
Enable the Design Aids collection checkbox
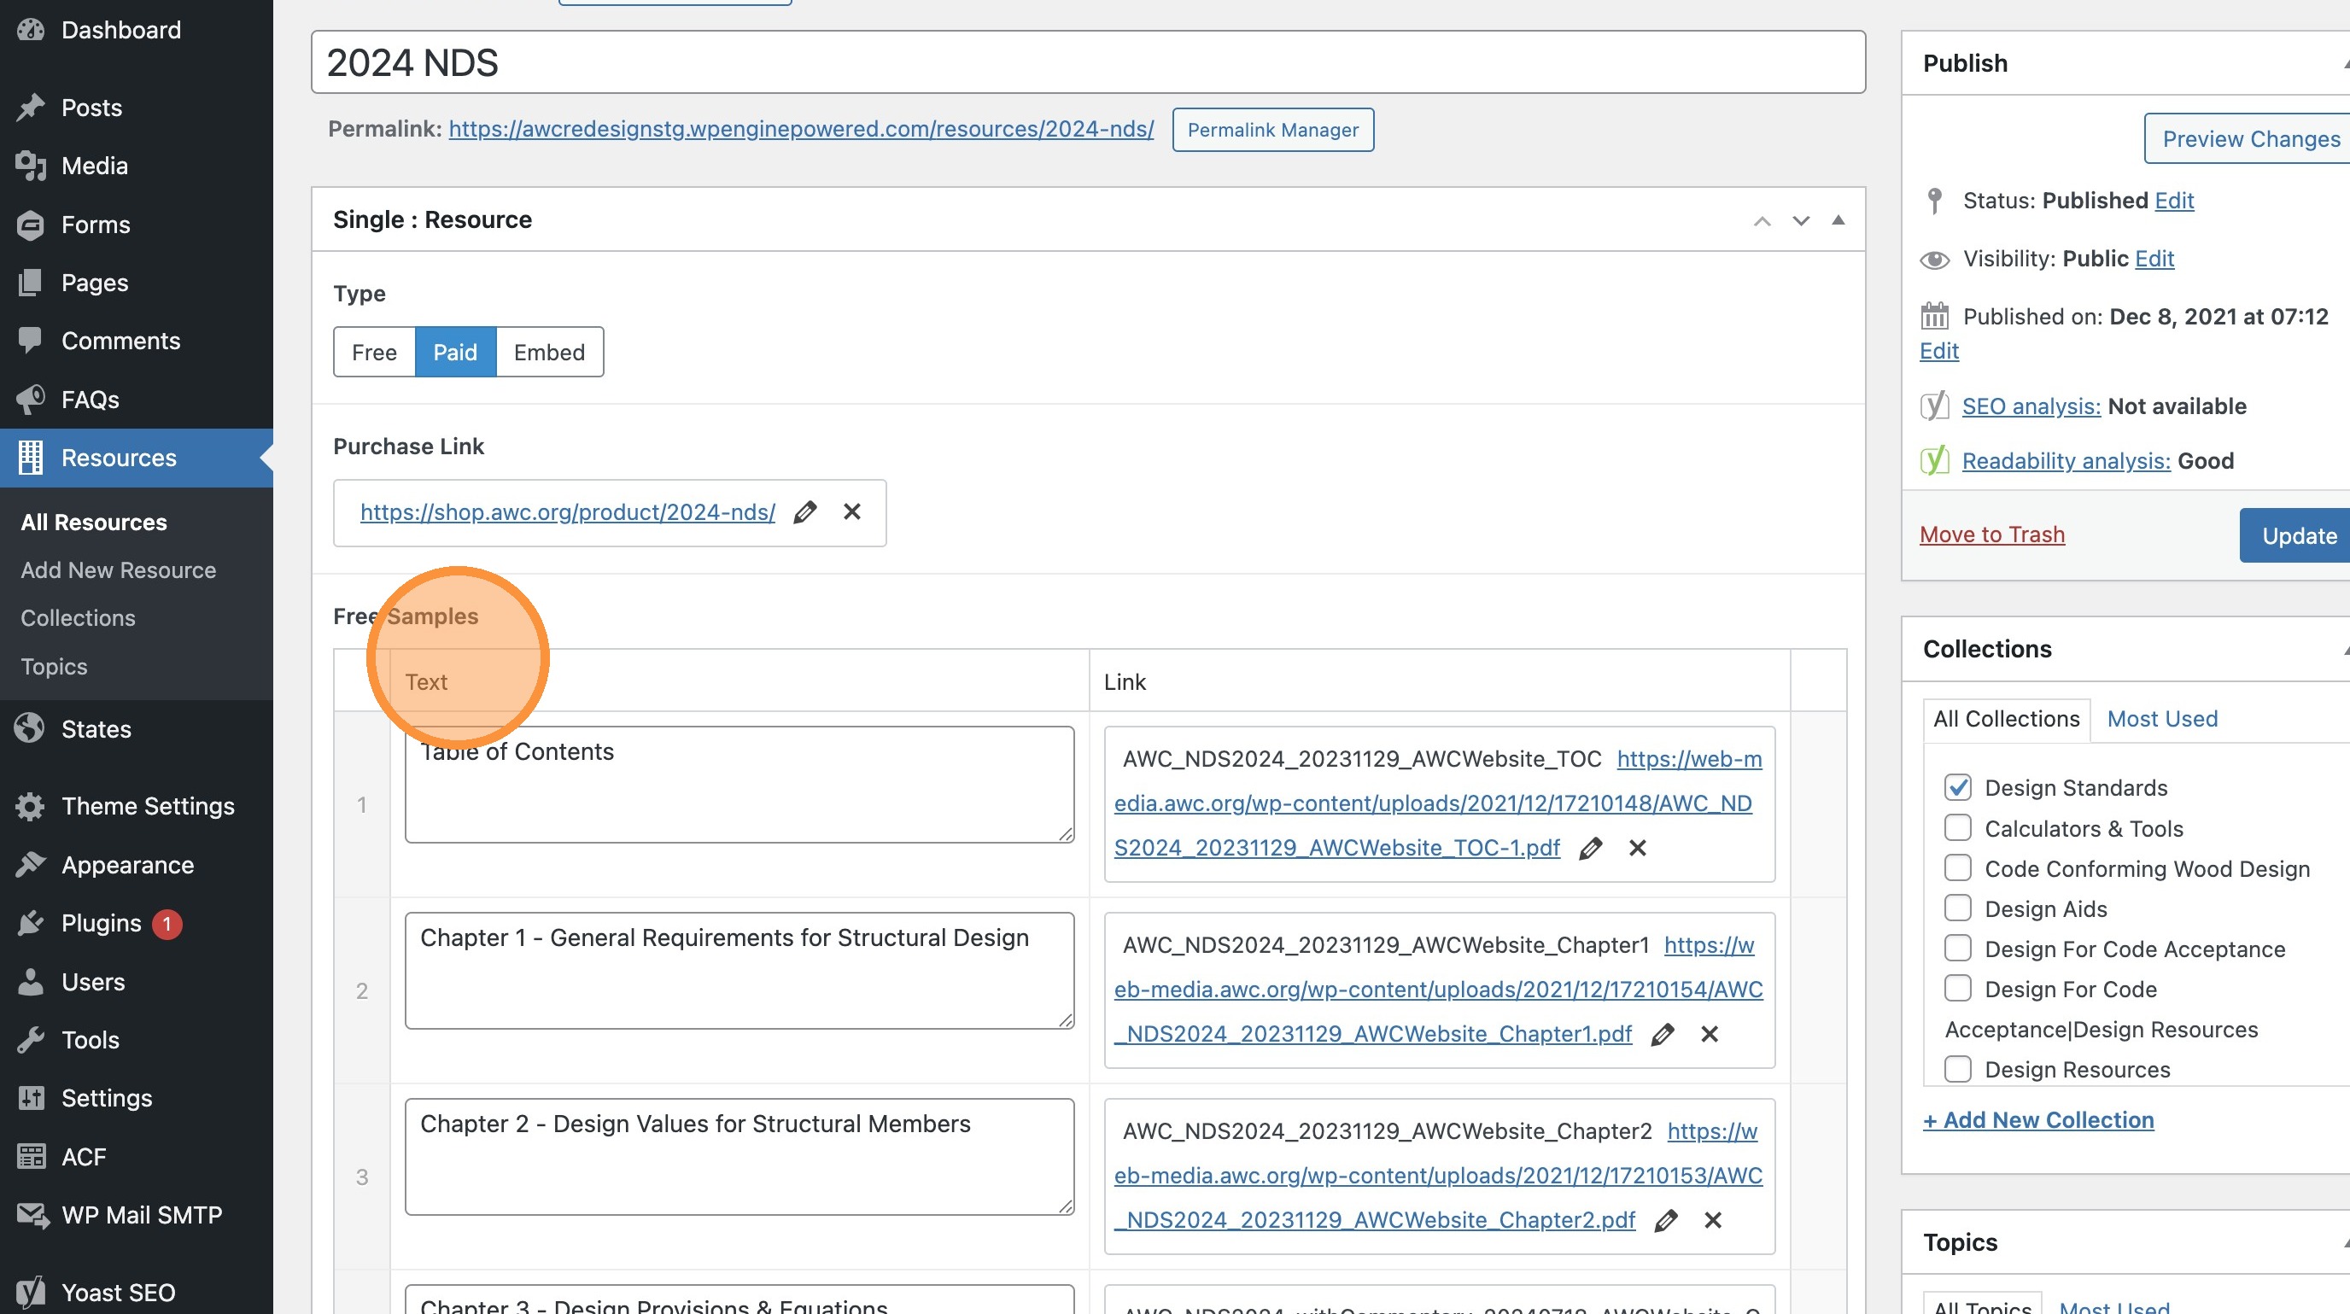click(1958, 908)
